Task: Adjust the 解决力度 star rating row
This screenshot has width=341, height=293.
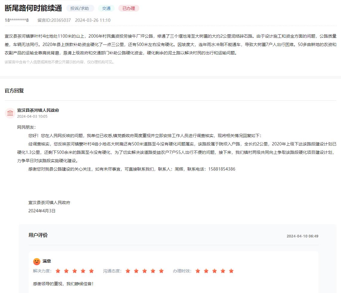Action: (74, 271)
